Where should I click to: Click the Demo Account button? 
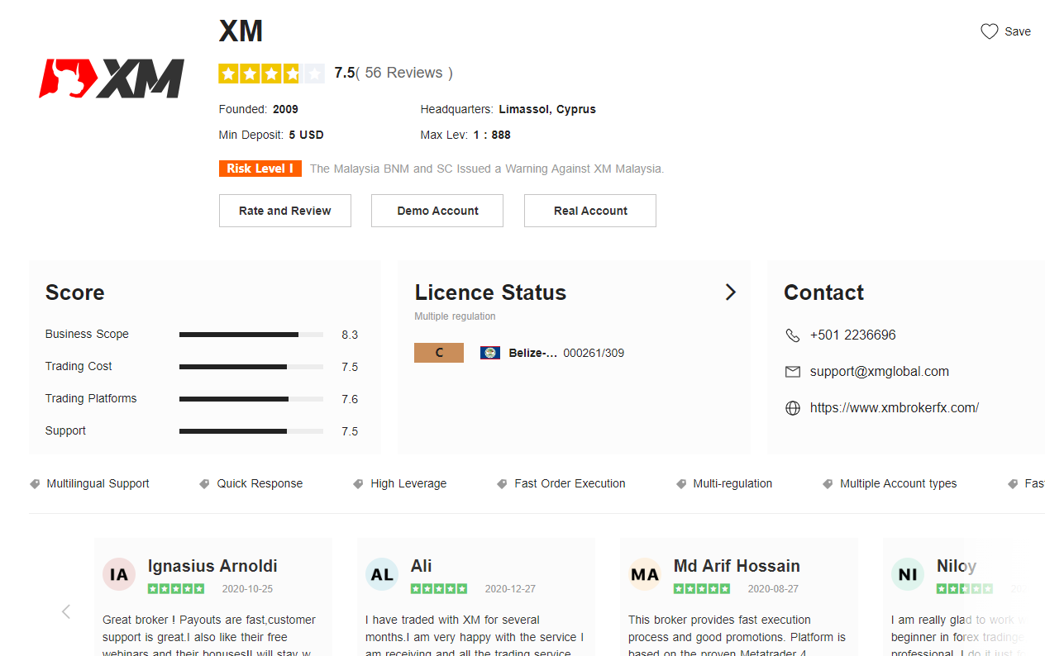[437, 211]
